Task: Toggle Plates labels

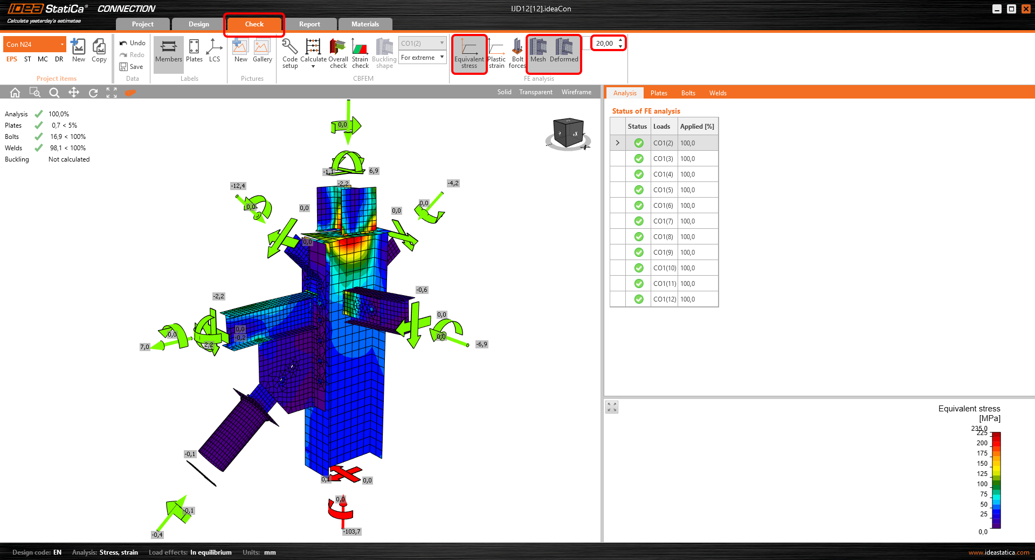Action: (x=194, y=51)
